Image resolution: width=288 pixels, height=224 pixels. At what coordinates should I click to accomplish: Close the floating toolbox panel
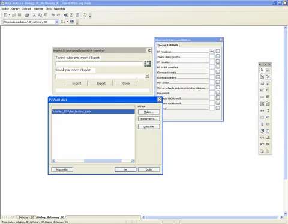click(x=269, y=64)
